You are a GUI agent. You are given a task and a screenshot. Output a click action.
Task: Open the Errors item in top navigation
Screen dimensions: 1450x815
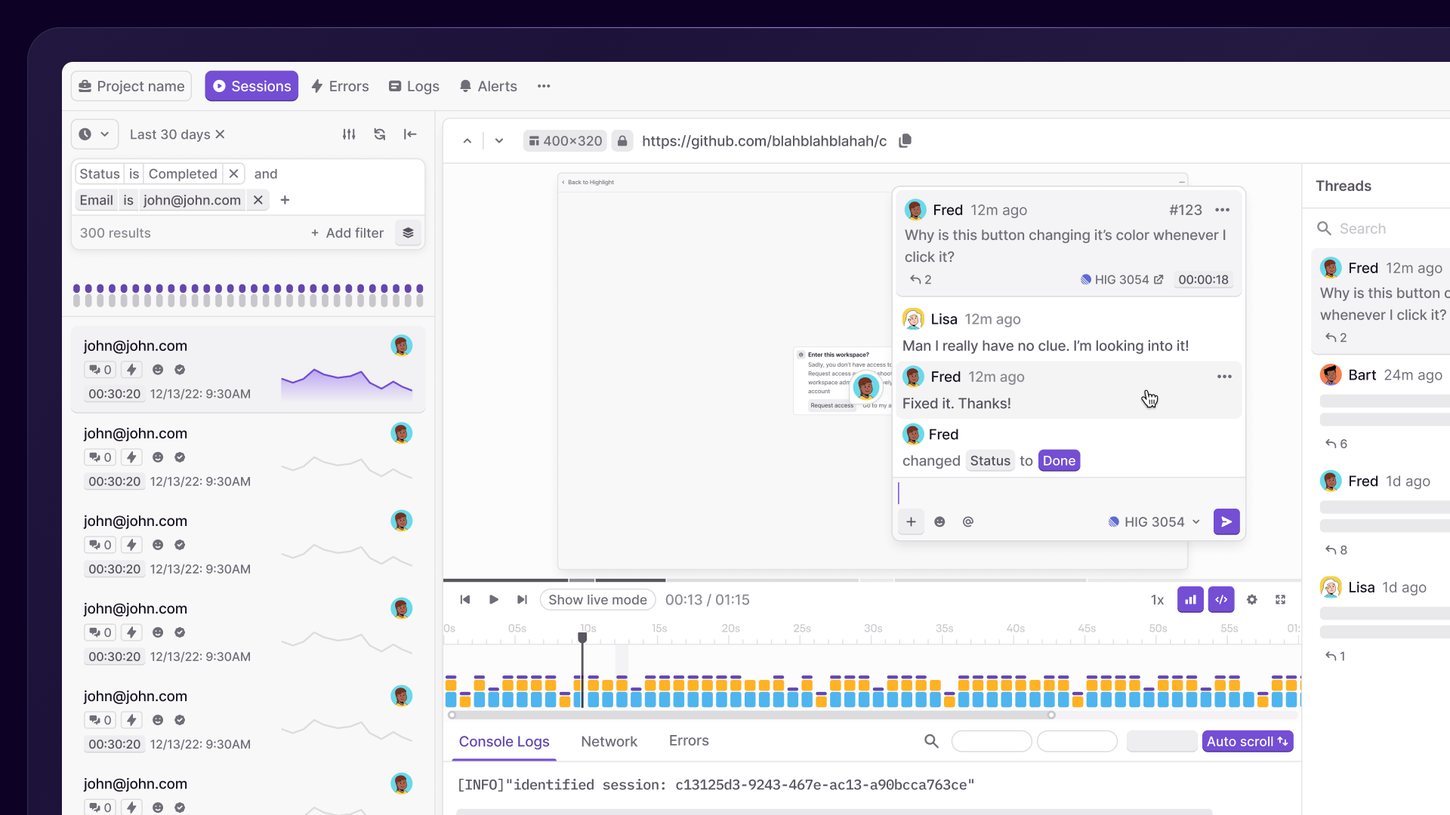pyautogui.click(x=340, y=86)
